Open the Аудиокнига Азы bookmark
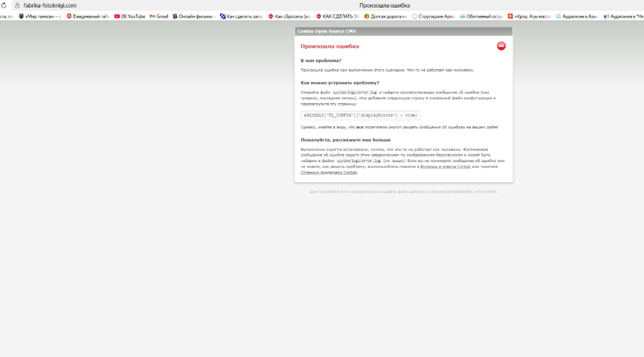Image resolution: width=644 pixels, height=357 pixels. 577,16
